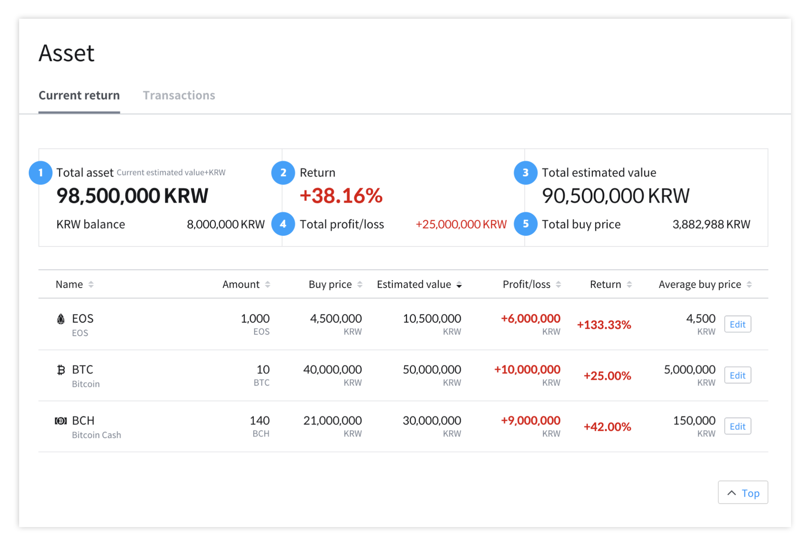This screenshot has height=549, width=811.
Task: Sort table by Name column arrows
Action: pos(91,284)
